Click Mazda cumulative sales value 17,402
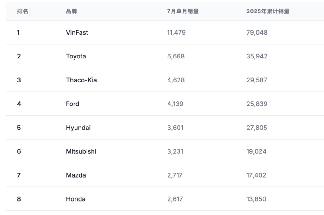This screenshot has height=215, width=324. click(256, 175)
